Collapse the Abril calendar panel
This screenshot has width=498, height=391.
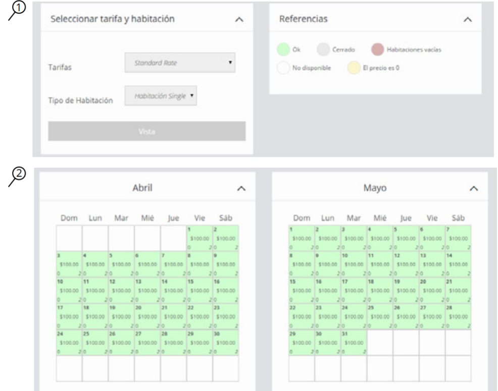[x=241, y=188]
